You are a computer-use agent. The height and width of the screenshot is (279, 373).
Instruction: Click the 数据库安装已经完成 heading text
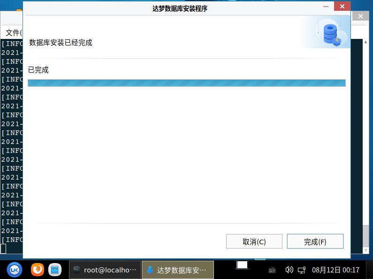61,43
